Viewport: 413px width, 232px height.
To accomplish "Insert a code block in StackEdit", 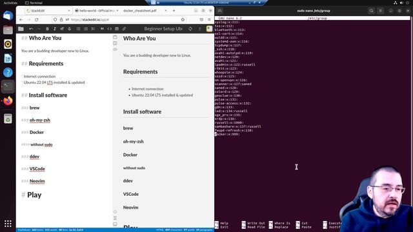I will coord(109,28).
